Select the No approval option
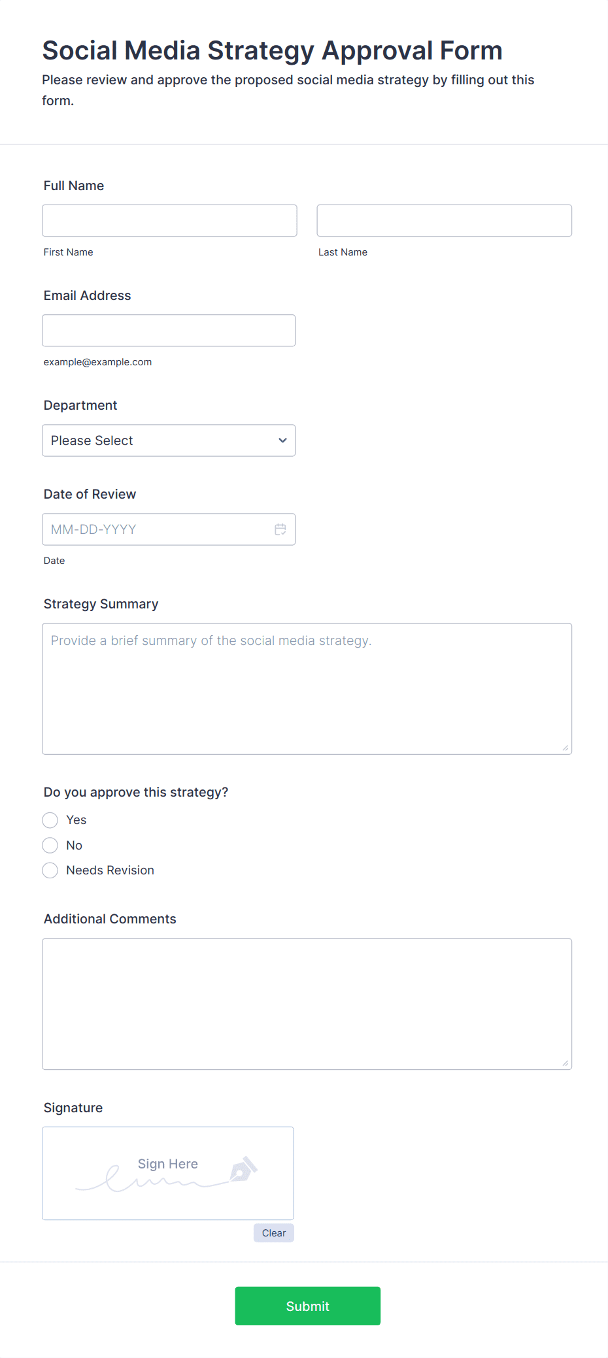This screenshot has width=608, height=1358. coord(50,846)
